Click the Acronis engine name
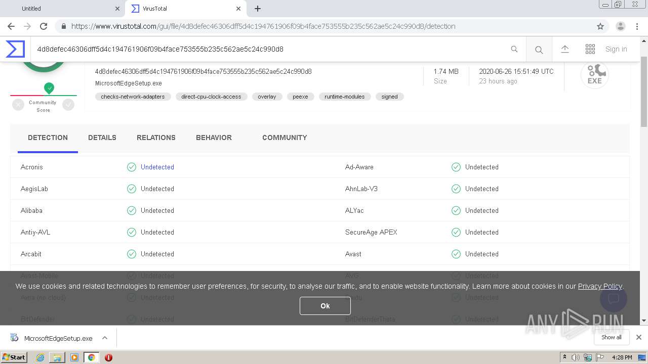 [32, 167]
